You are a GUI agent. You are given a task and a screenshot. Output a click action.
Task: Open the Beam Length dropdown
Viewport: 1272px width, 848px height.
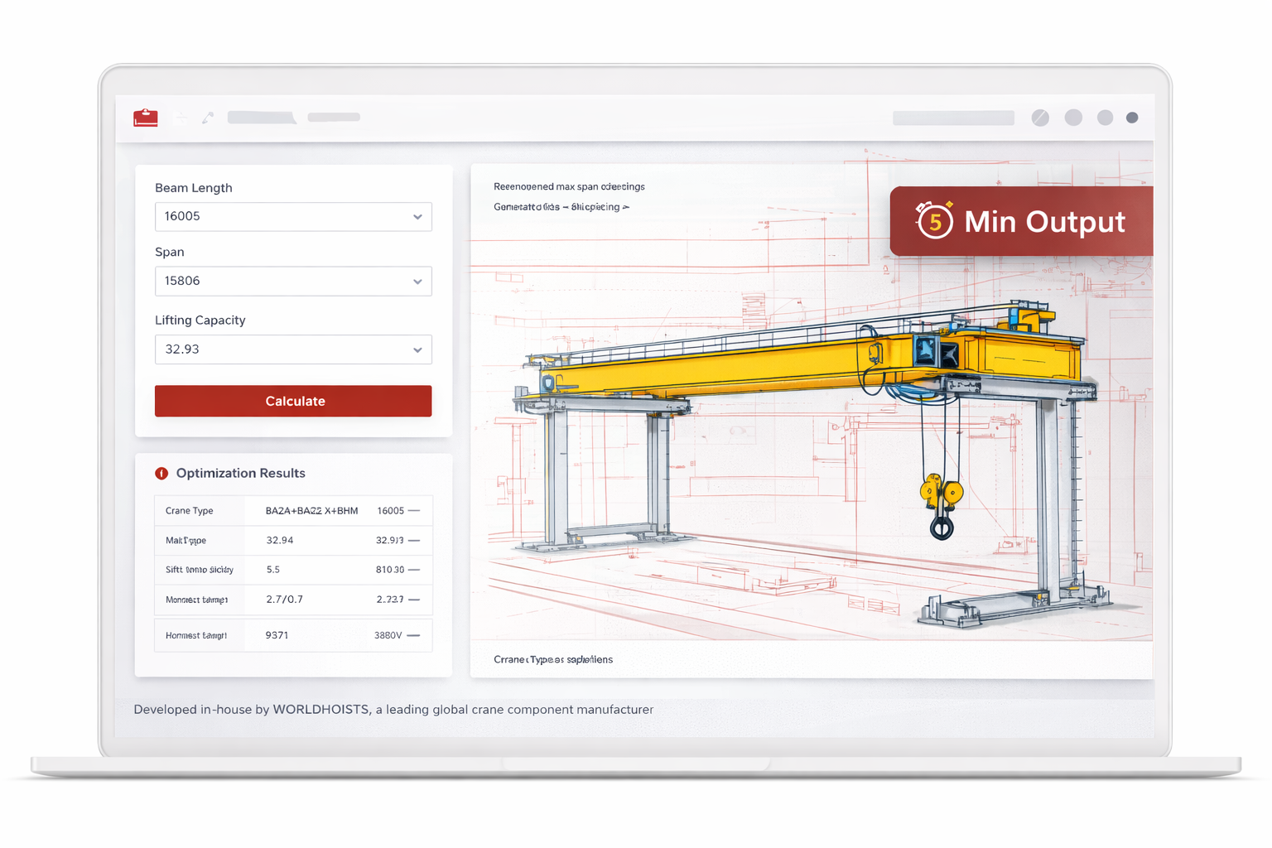point(293,217)
